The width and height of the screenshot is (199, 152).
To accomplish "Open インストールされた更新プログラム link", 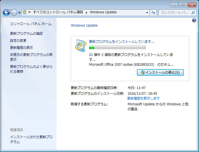I will point(31,140).
